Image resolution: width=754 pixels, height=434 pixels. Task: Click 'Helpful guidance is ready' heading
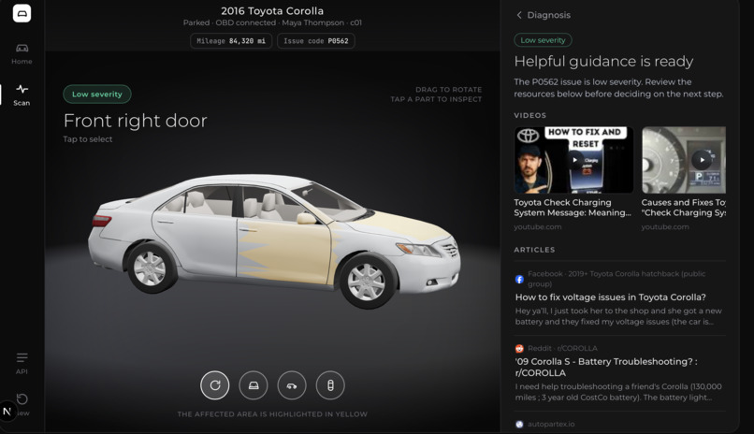pyautogui.click(x=603, y=61)
